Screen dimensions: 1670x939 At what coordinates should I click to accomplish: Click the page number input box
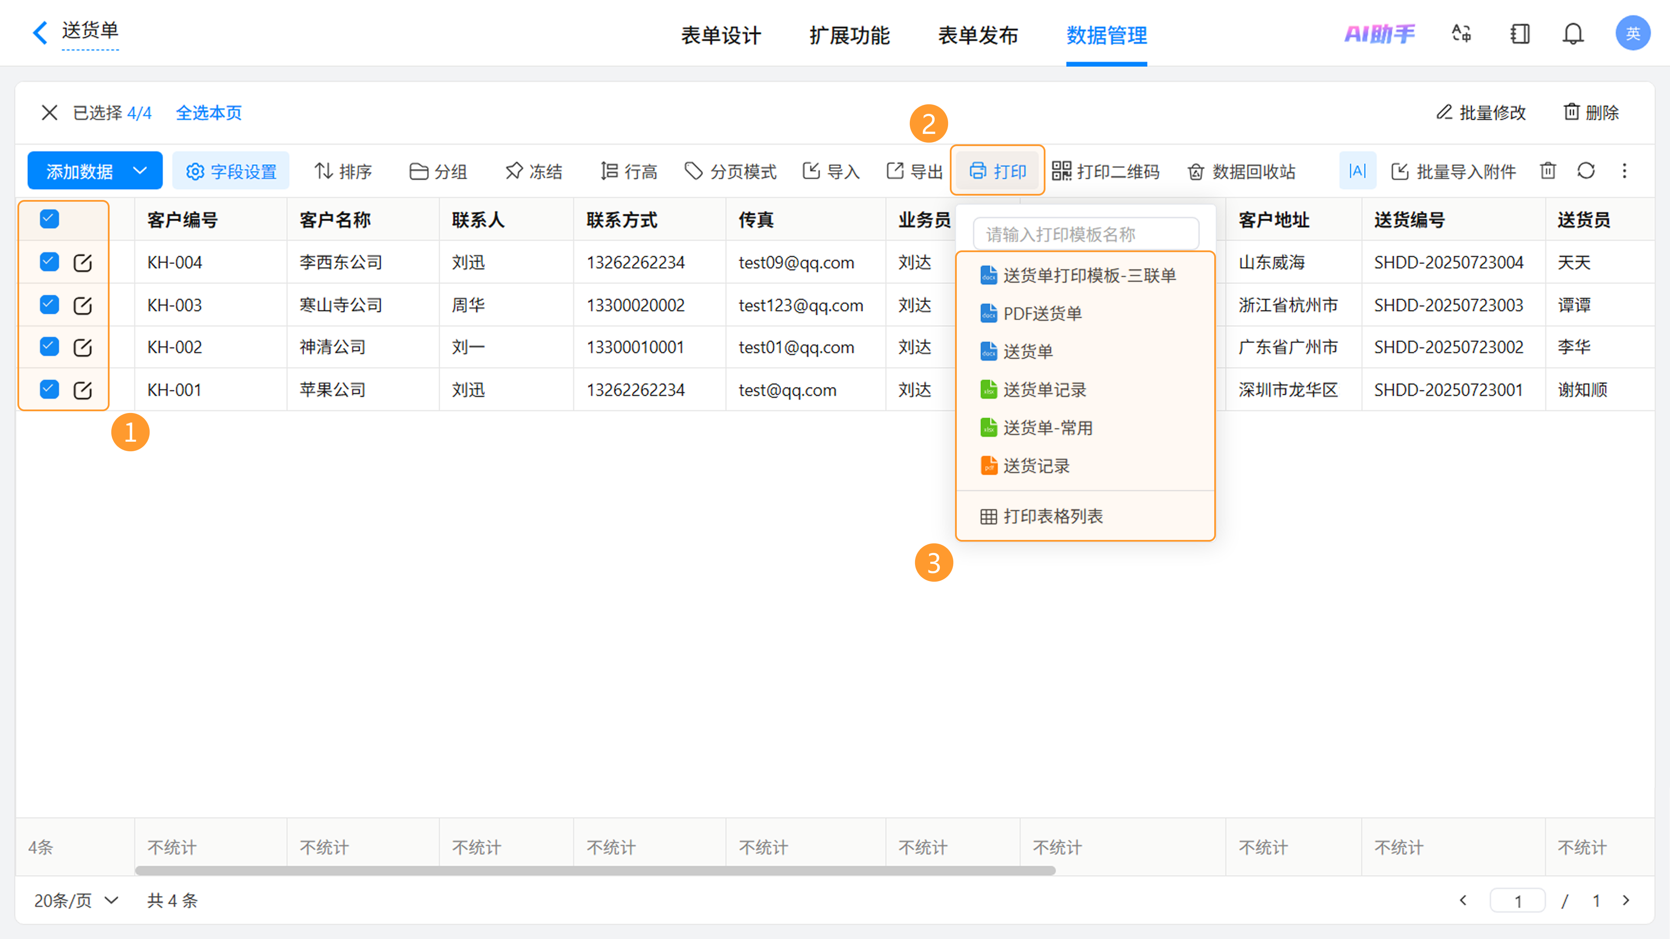pos(1518,901)
